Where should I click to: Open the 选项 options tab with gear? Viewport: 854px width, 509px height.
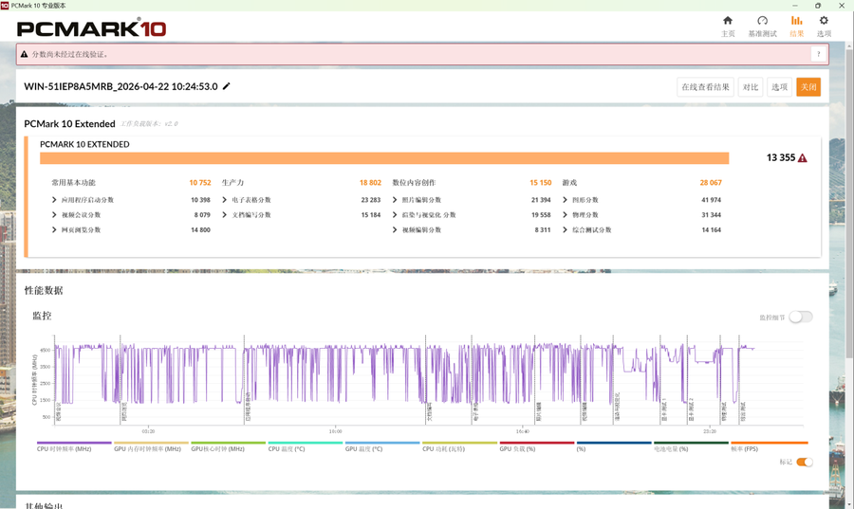tap(824, 26)
